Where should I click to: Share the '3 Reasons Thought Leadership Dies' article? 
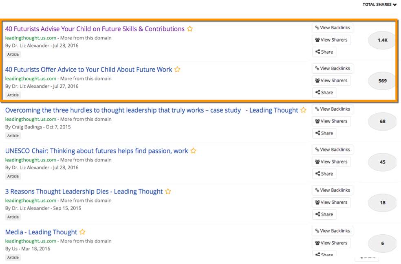[x=324, y=214]
